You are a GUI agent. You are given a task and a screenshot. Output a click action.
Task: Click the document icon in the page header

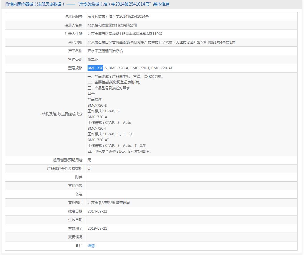click(7, 4)
